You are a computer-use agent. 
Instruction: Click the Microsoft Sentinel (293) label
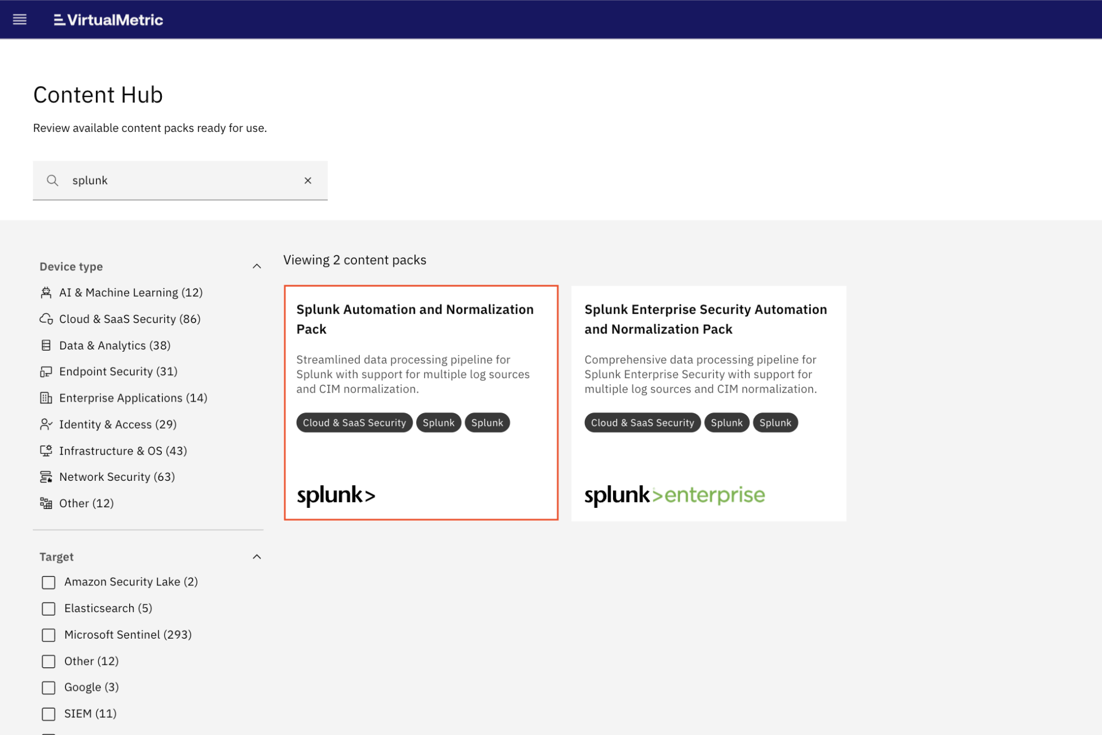pos(128,635)
